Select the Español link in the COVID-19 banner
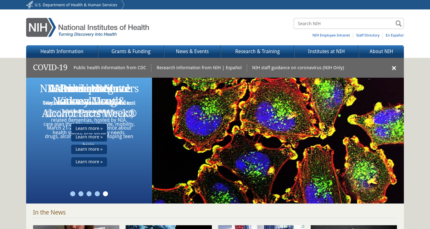430x229 pixels. 234,68
